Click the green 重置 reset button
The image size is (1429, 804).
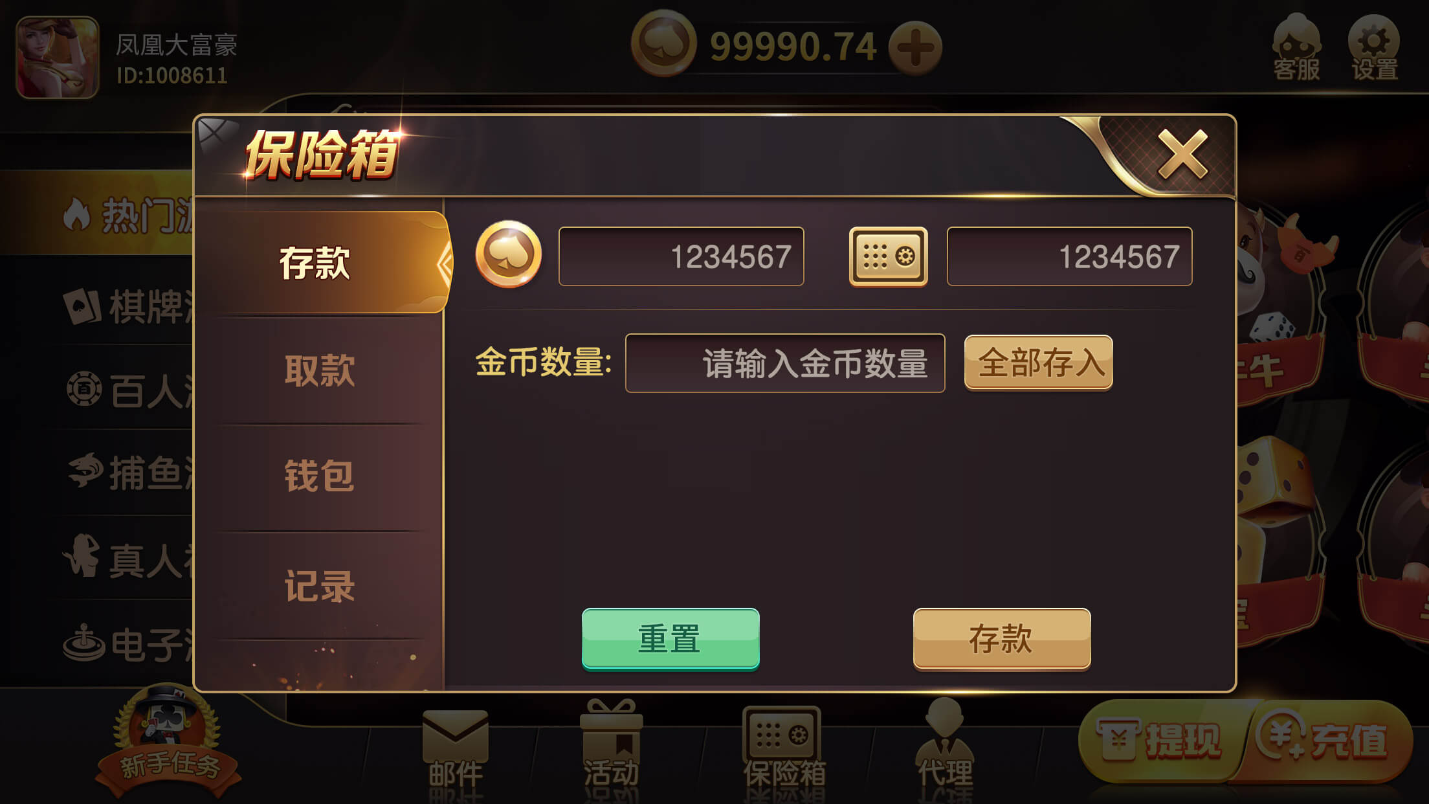click(x=670, y=639)
